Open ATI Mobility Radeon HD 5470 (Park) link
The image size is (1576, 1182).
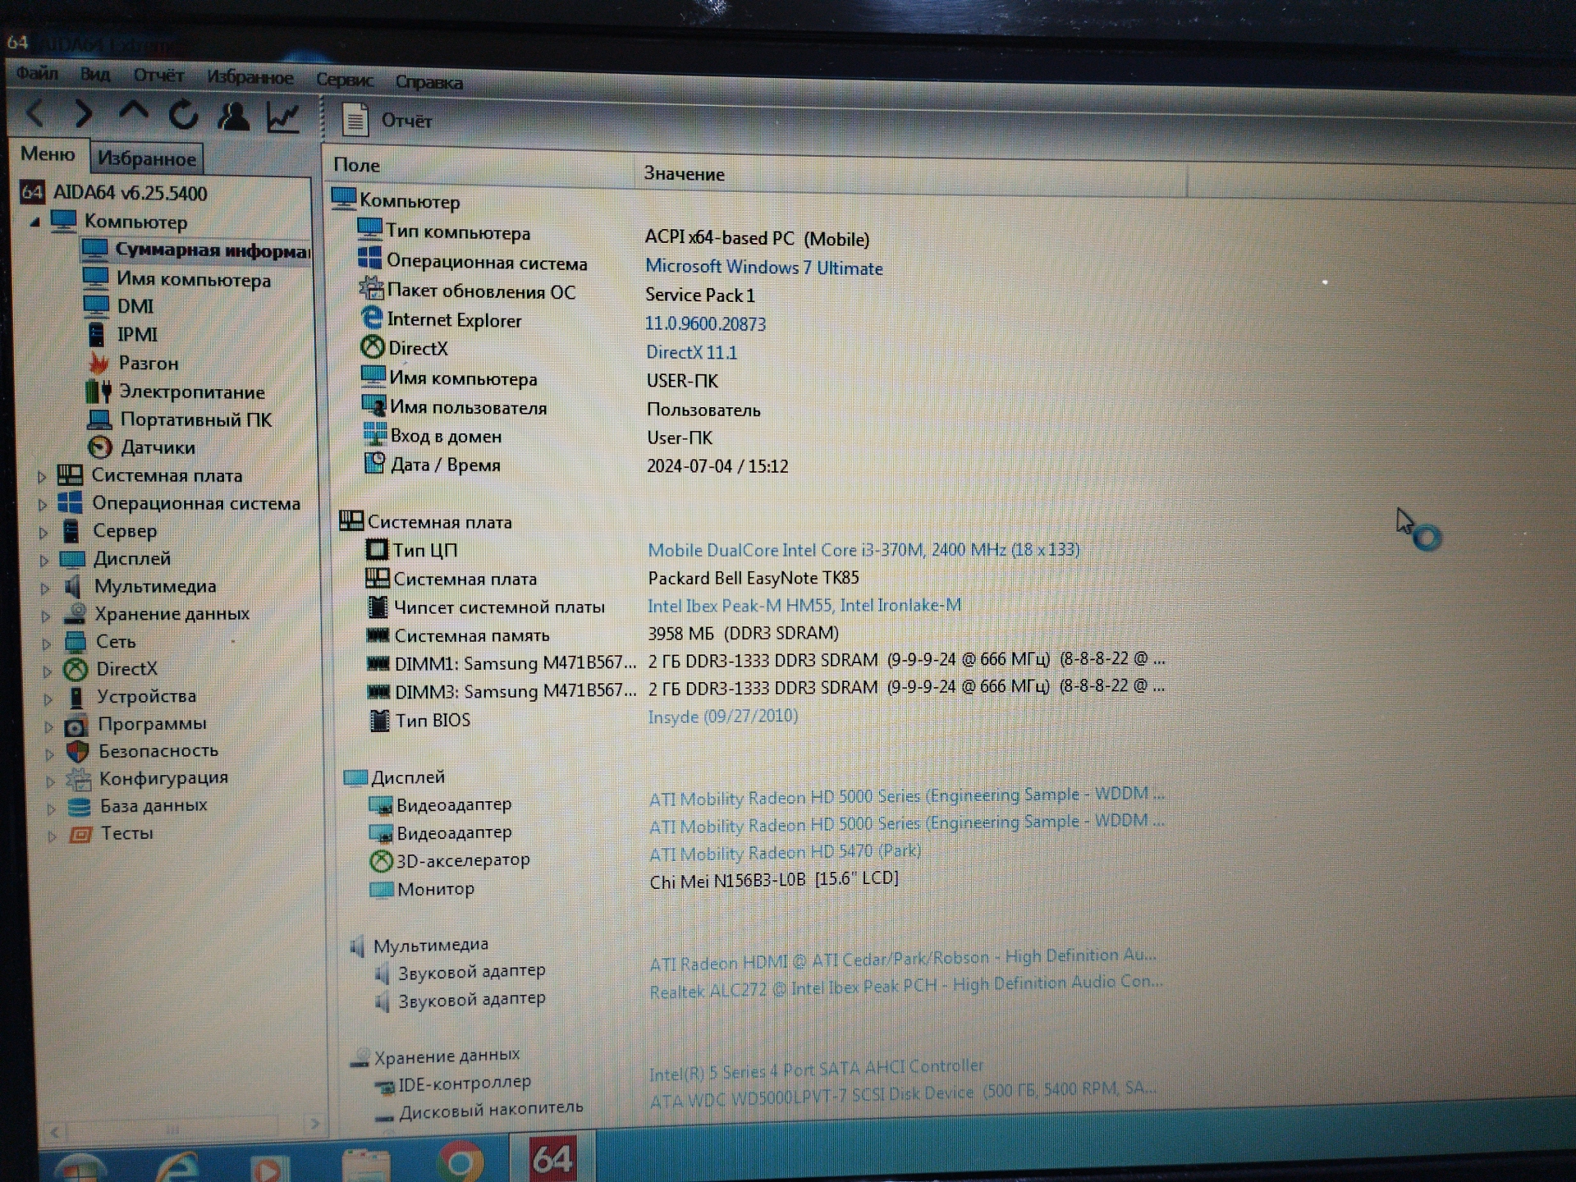click(785, 852)
